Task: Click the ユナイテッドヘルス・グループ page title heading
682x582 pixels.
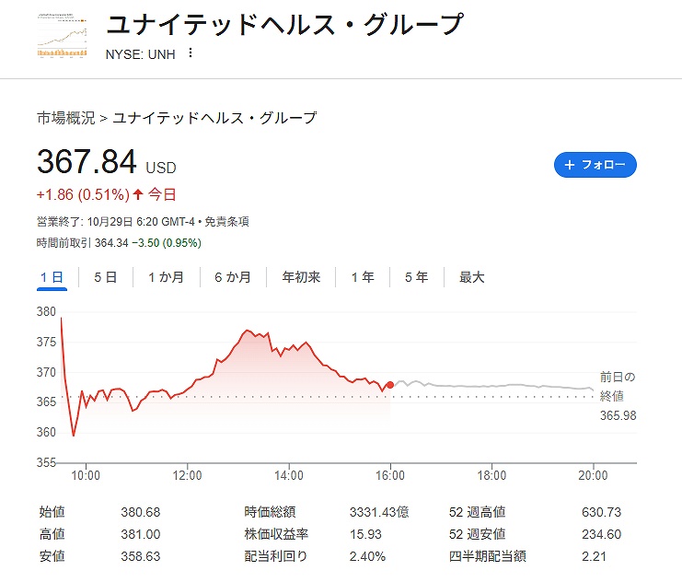Action: pos(284,25)
